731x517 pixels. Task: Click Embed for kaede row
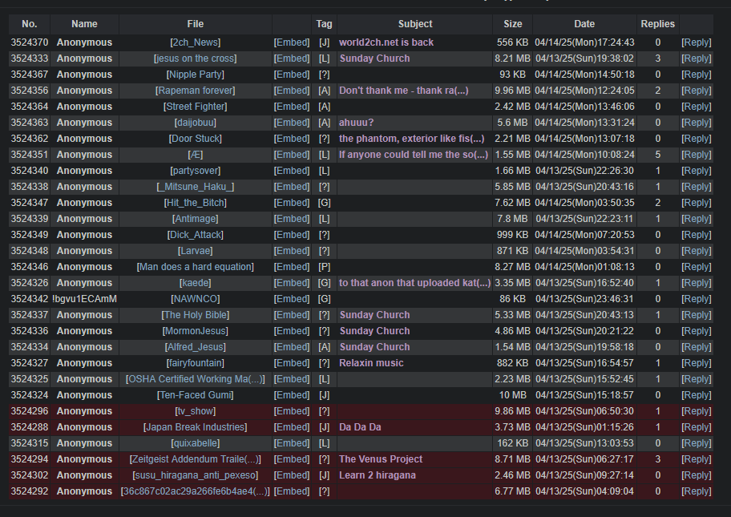(x=292, y=283)
